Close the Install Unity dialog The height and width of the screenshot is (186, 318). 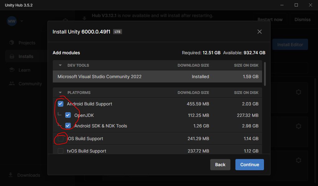tap(260, 32)
